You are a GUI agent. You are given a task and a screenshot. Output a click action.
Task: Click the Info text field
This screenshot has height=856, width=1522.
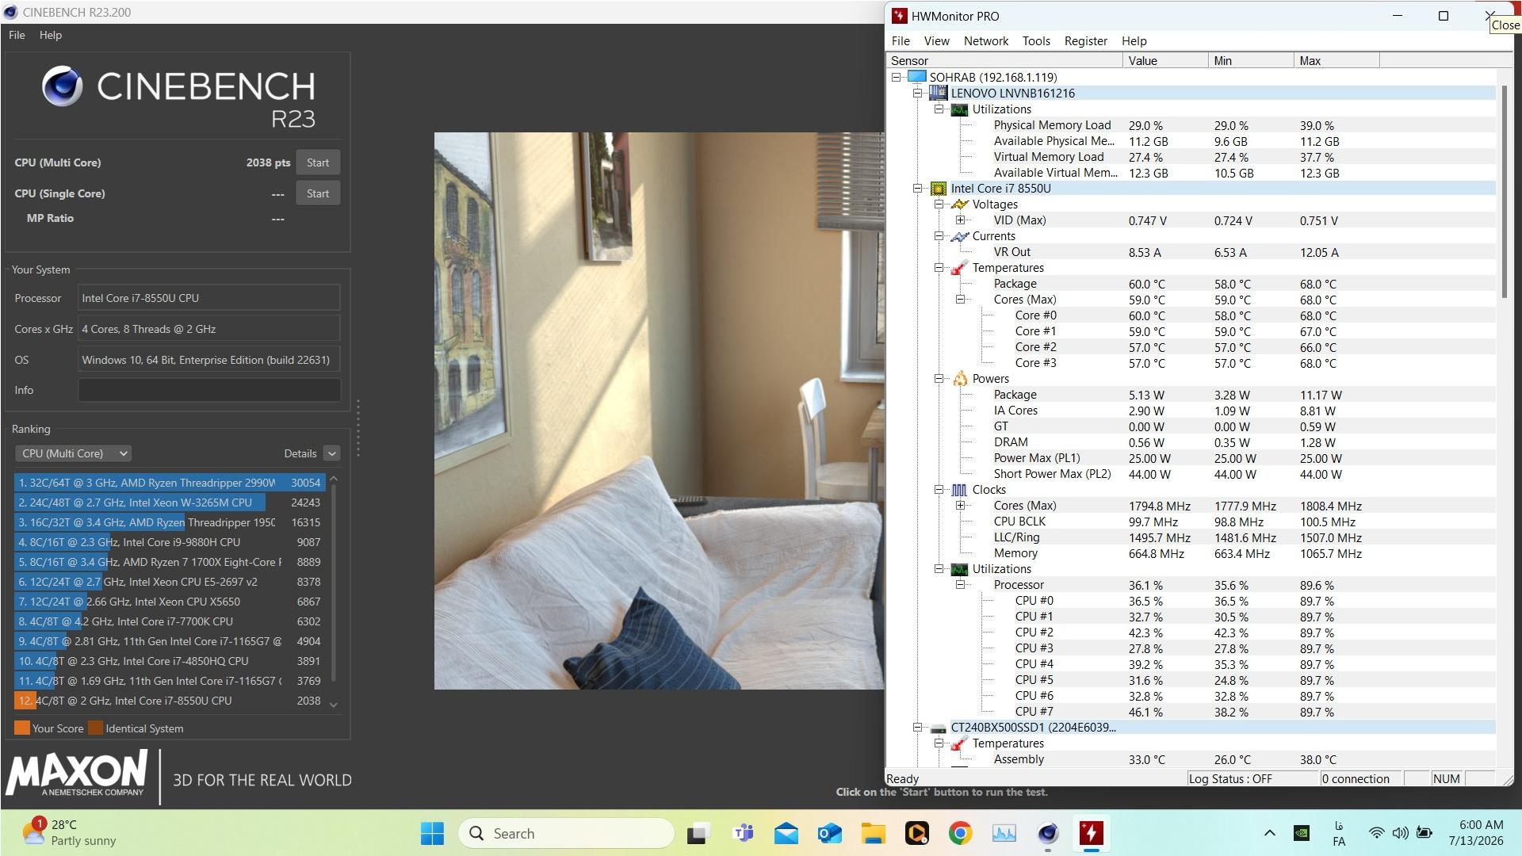[209, 390]
